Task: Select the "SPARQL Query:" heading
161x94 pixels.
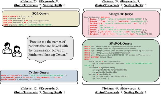Action: 121,43
